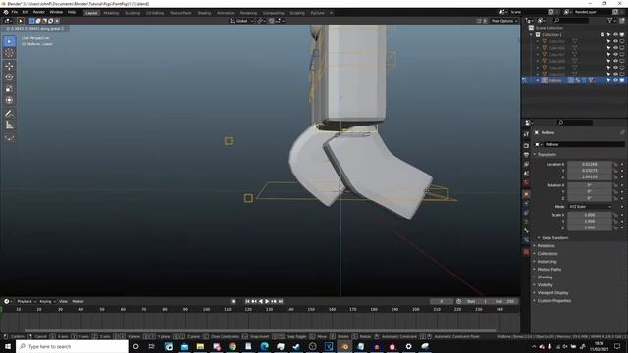The image size is (628, 353).
Task: Expand the RoBone row in the outliner
Action: [x=538, y=80]
